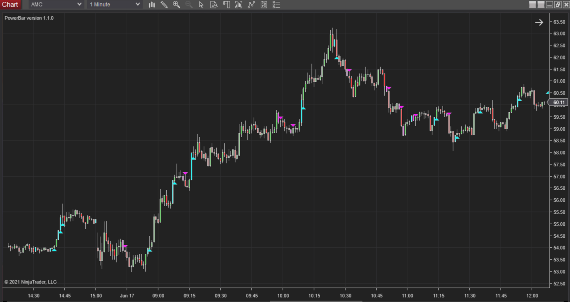Click the first grey link button in title bar

(533, 5)
